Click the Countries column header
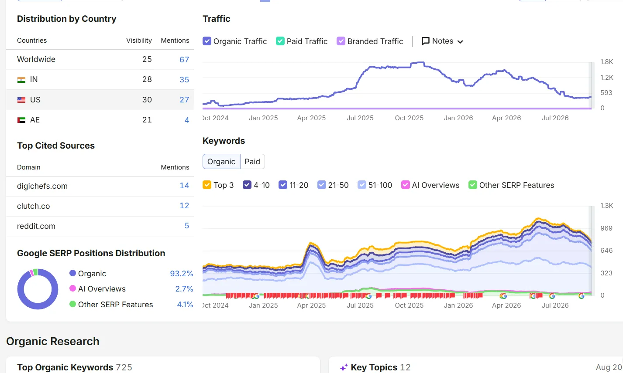This screenshot has width=623, height=373. [x=32, y=41]
